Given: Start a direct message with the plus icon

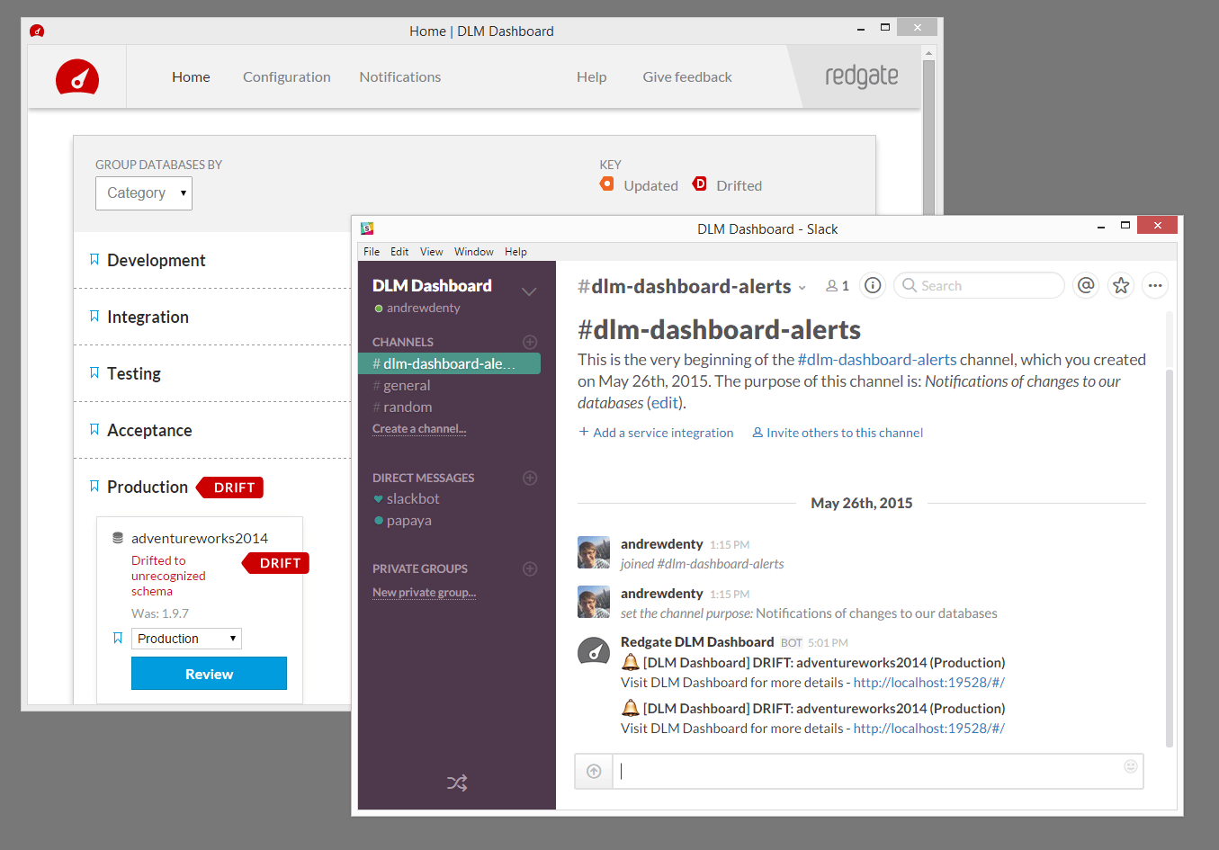Looking at the screenshot, I should pos(530,478).
